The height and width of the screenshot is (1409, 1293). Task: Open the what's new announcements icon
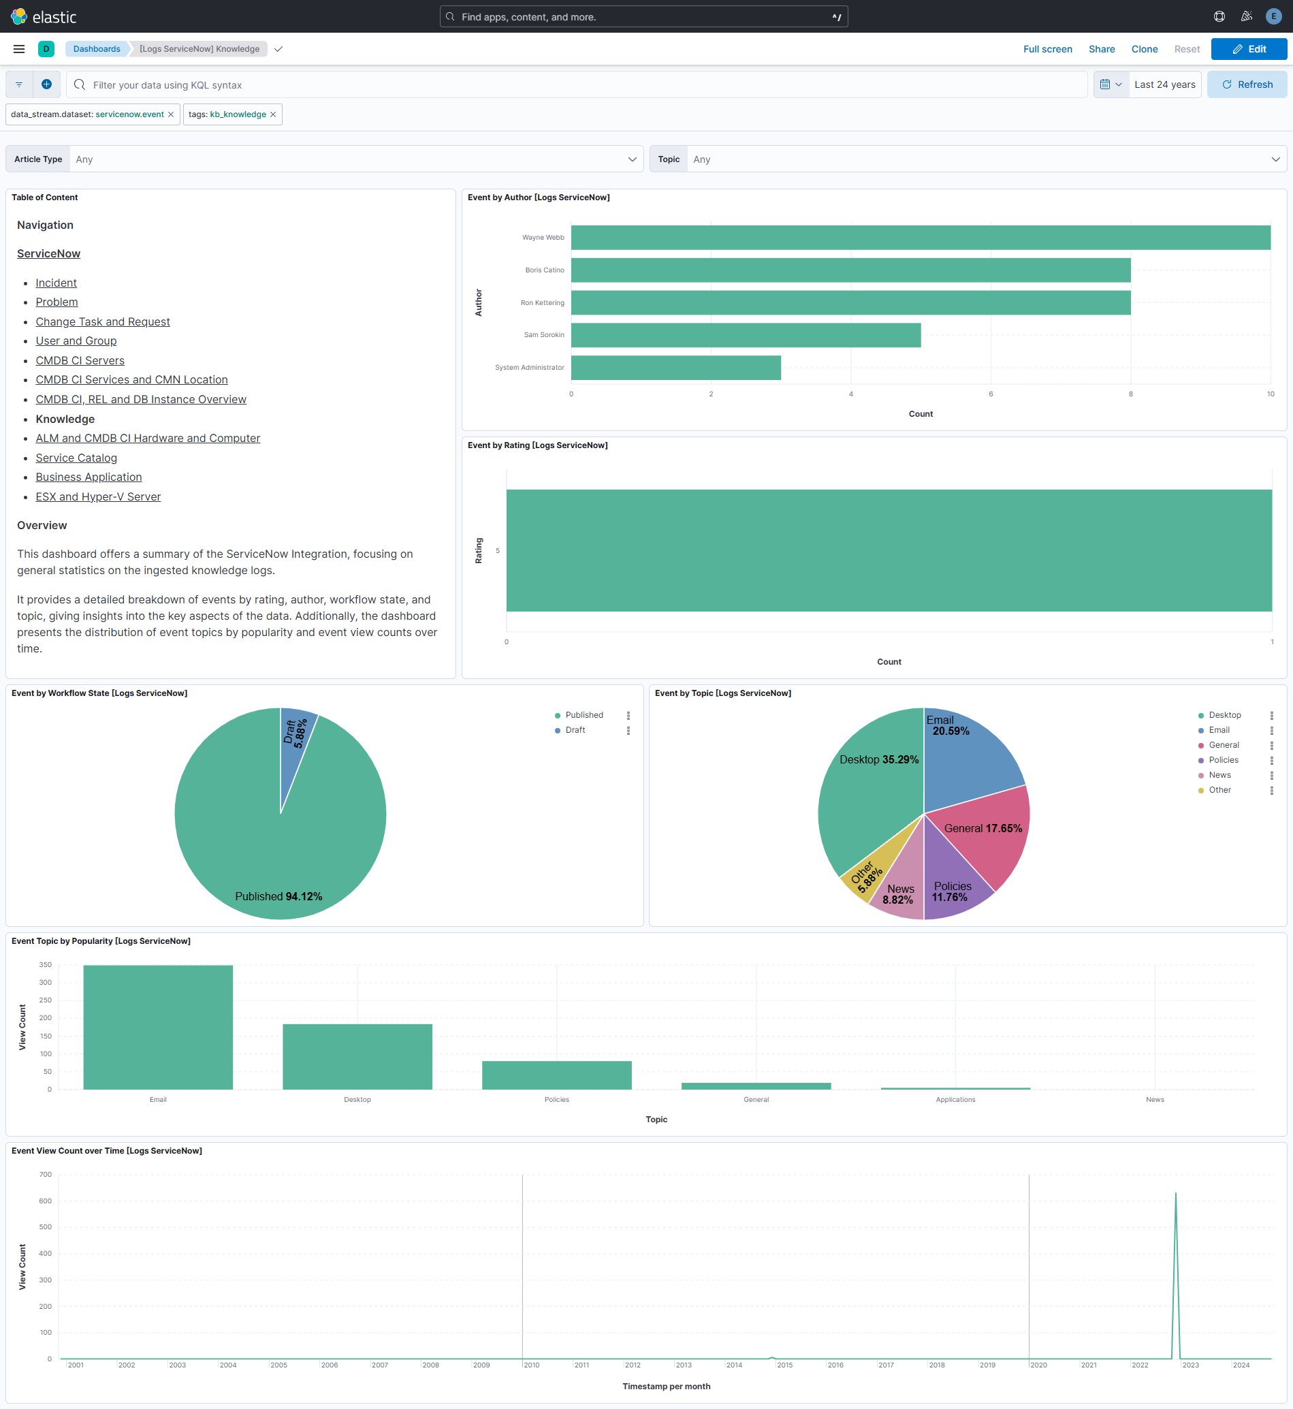tap(1246, 16)
